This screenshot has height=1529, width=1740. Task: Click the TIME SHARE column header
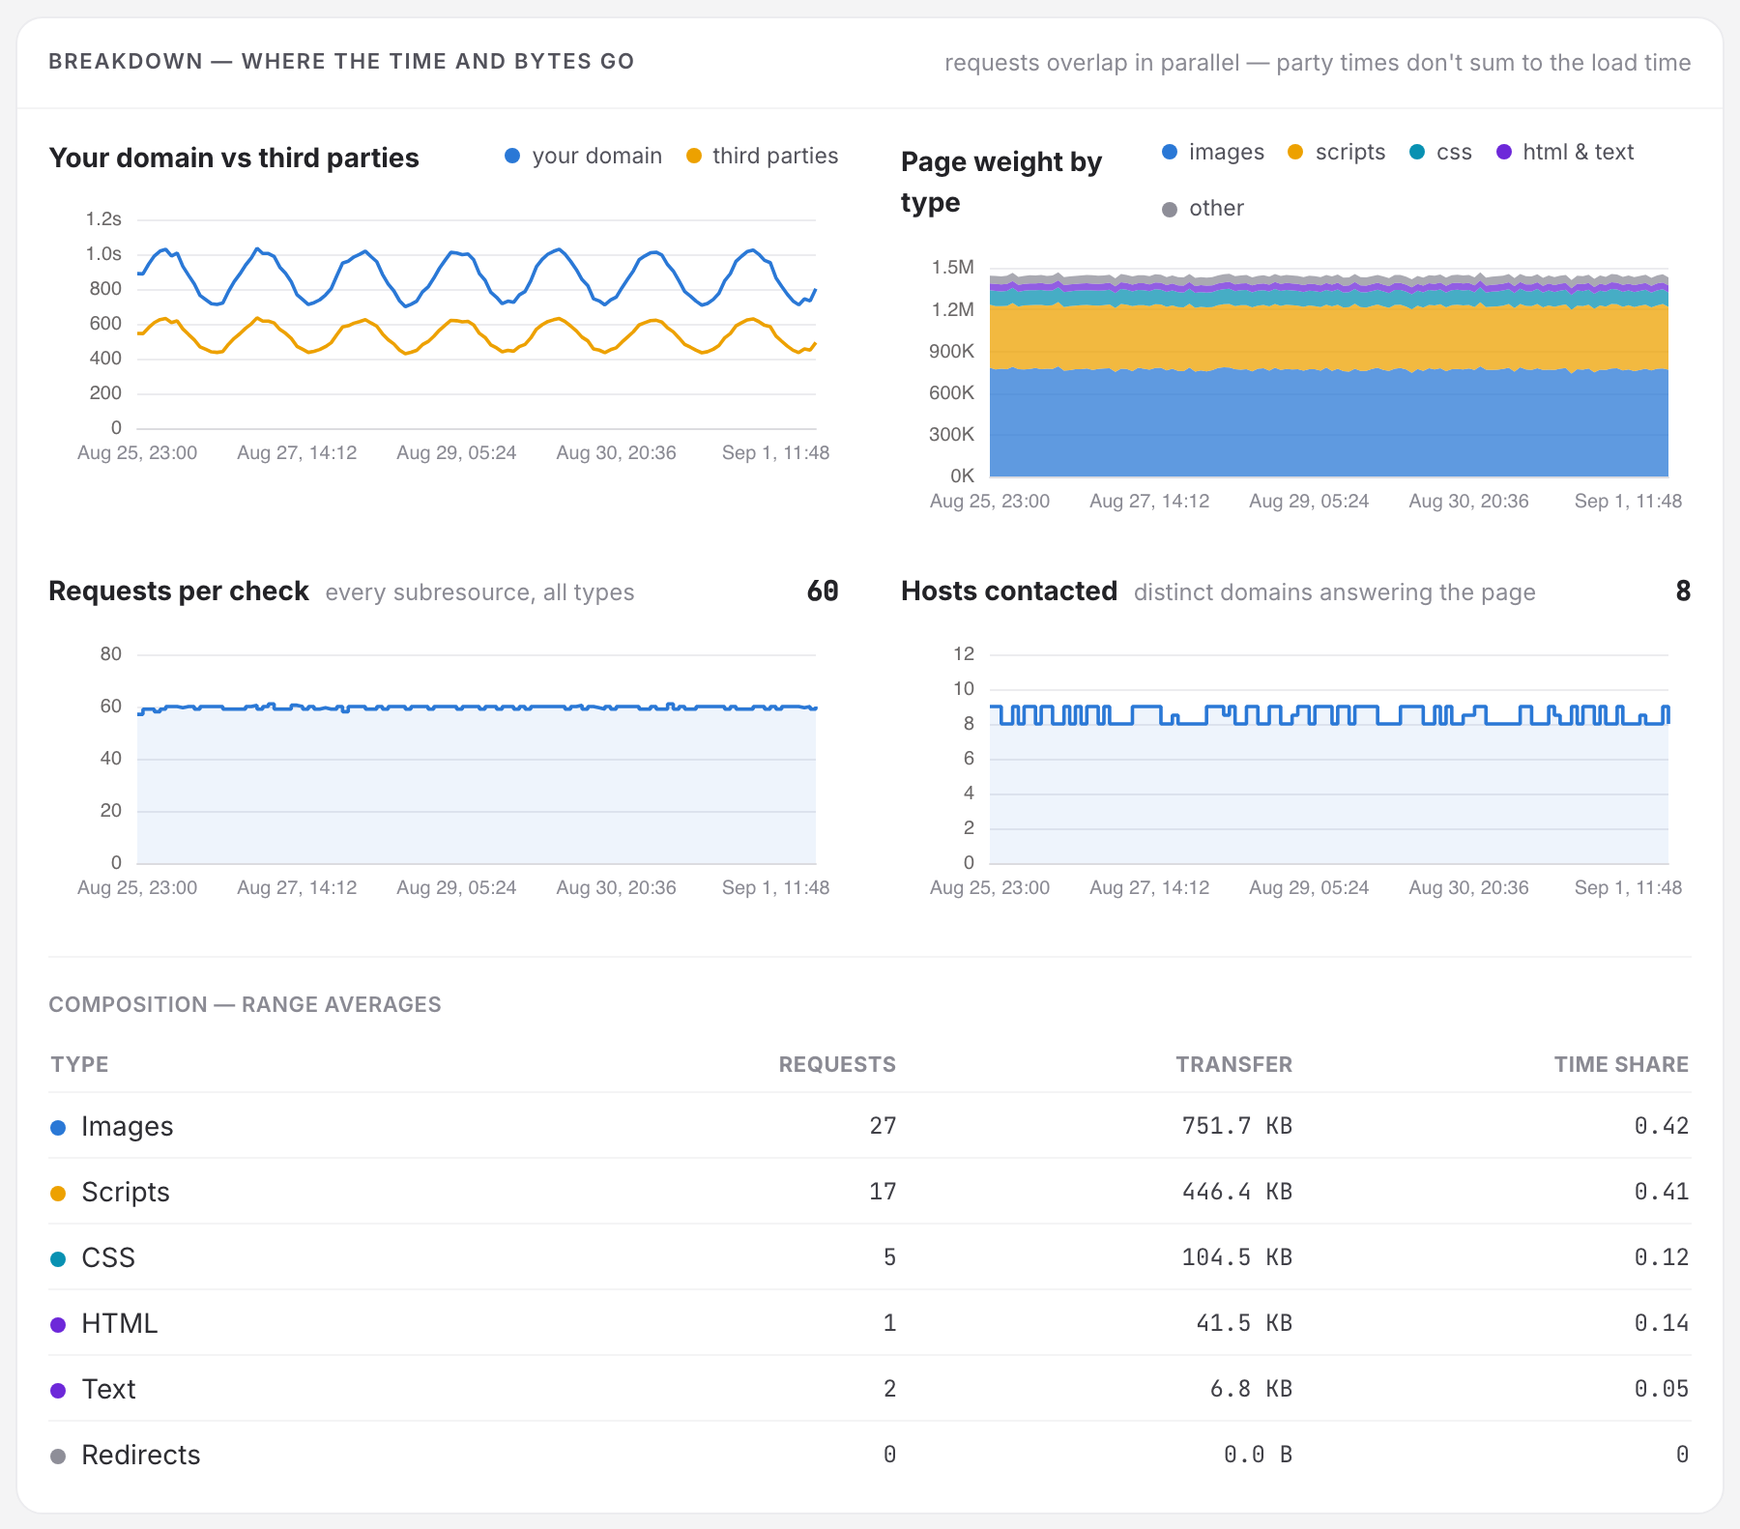coord(1621,1064)
